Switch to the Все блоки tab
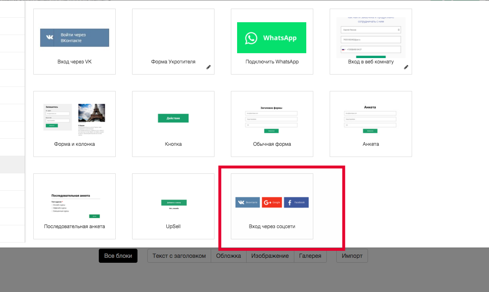 coord(118,256)
